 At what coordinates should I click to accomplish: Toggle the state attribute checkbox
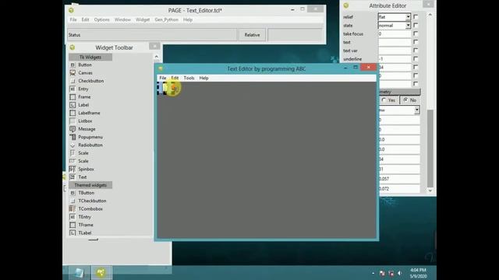point(416,25)
